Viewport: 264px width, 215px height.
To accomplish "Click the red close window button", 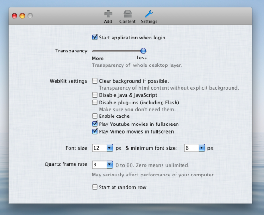I will coord(14,16).
